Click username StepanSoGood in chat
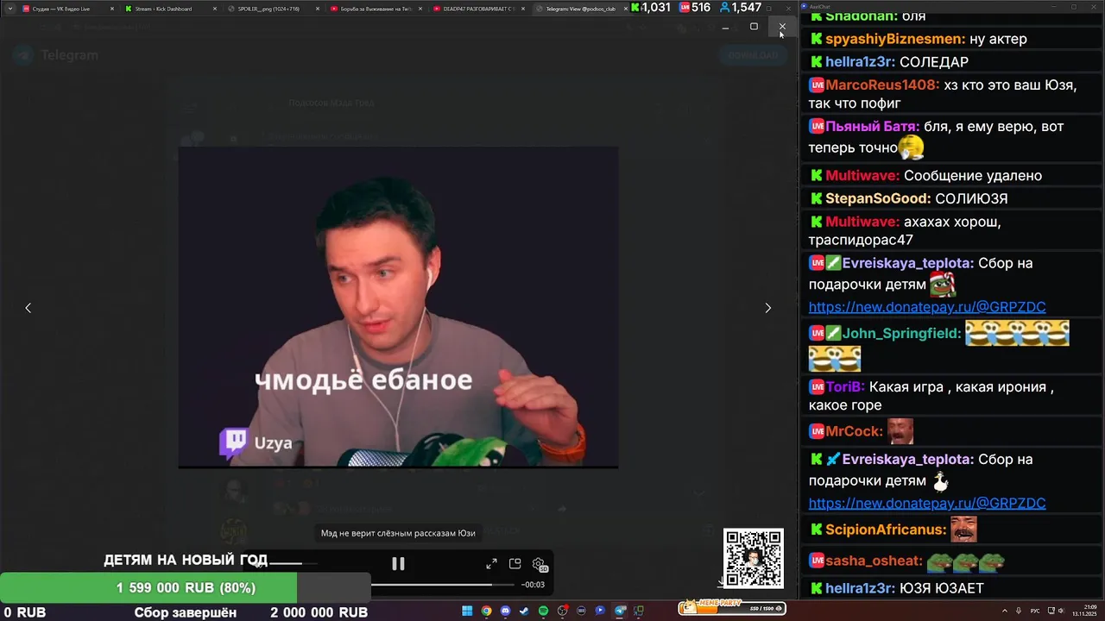1105x621 pixels. [x=878, y=198]
